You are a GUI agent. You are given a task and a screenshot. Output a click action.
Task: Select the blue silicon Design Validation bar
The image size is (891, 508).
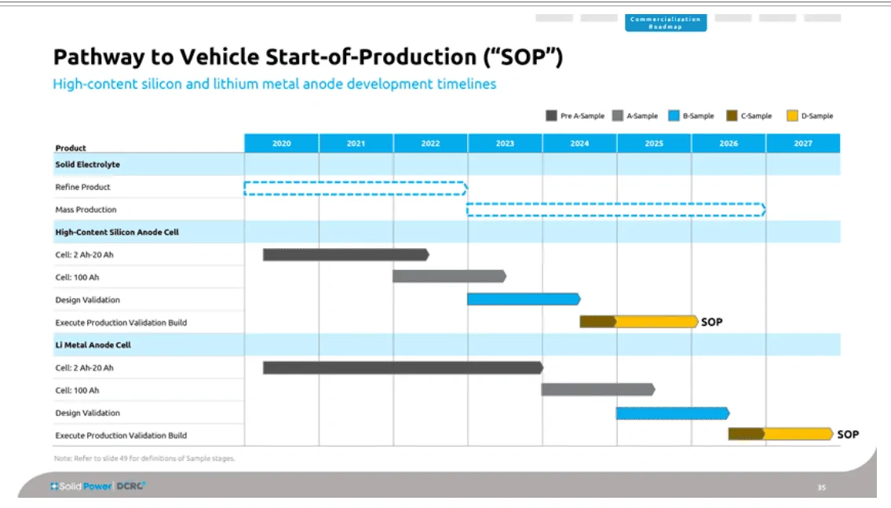coord(524,299)
